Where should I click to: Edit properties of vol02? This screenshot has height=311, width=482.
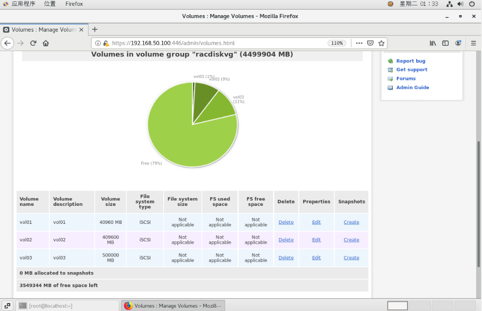click(316, 240)
